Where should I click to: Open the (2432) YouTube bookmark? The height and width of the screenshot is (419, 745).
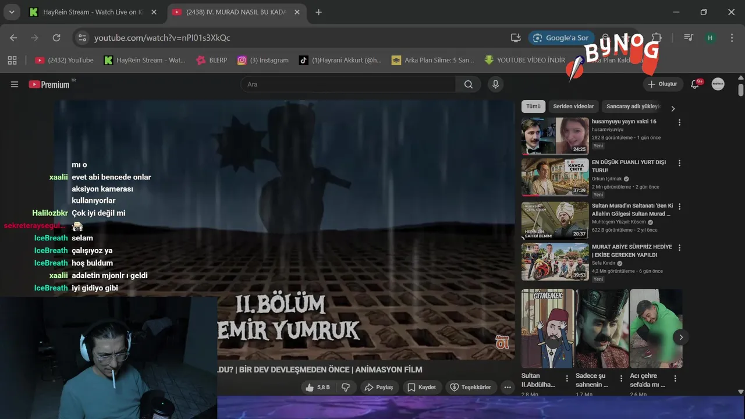[x=64, y=60]
